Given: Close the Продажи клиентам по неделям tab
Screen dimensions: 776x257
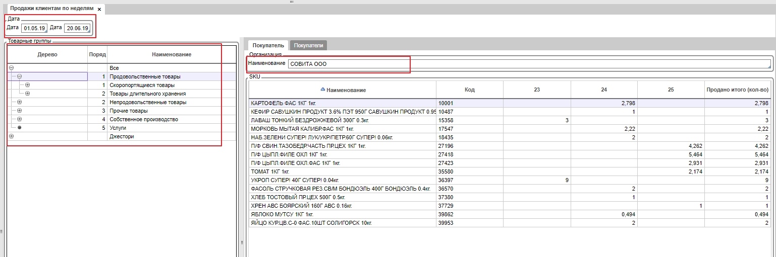Looking at the screenshot, I should pos(99,10).
